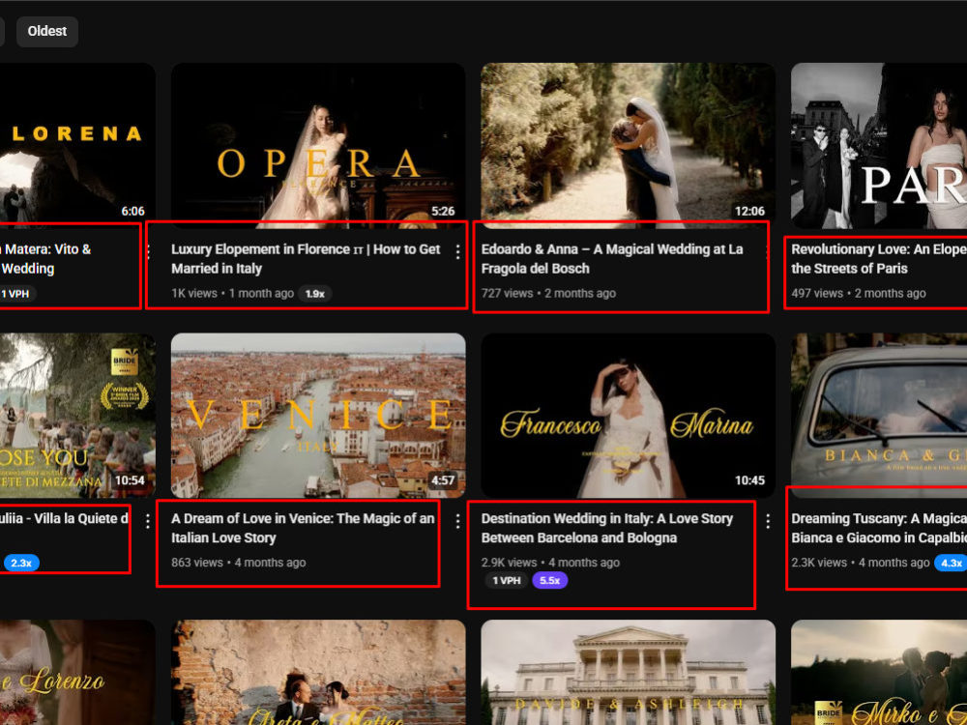The image size is (967, 725).
Task: Click the 6:06 duration label
Action: [132, 212]
